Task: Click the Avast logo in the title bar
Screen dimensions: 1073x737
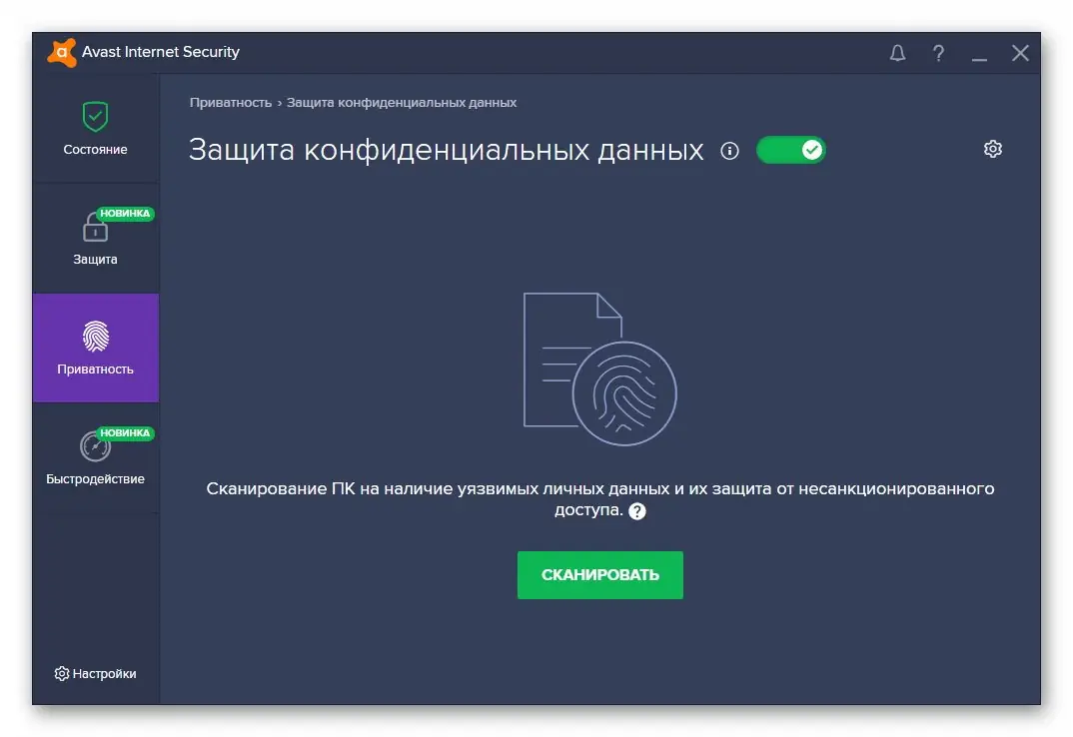Action: pos(62,52)
